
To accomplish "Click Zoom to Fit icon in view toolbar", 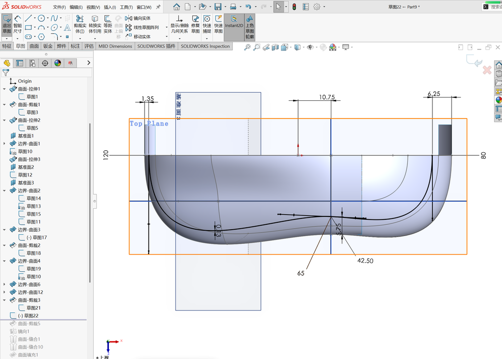I will (247, 48).
